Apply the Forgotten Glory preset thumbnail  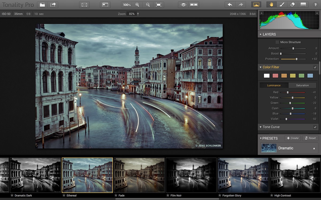click(x=243, y=175)
